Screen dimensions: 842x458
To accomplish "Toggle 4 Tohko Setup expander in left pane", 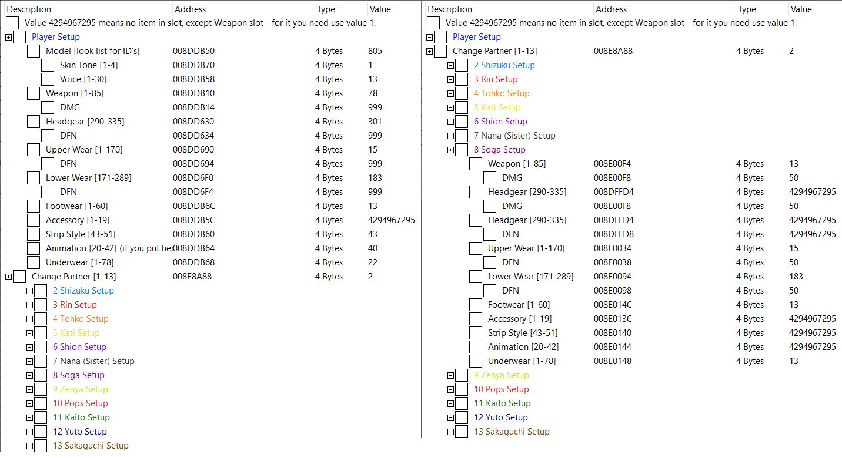I will click(29, 319).
